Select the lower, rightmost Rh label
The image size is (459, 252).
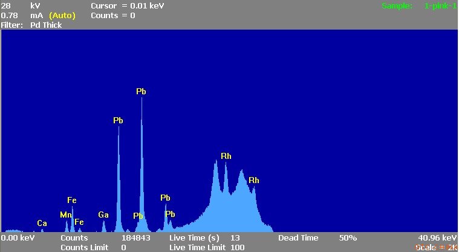254,180
